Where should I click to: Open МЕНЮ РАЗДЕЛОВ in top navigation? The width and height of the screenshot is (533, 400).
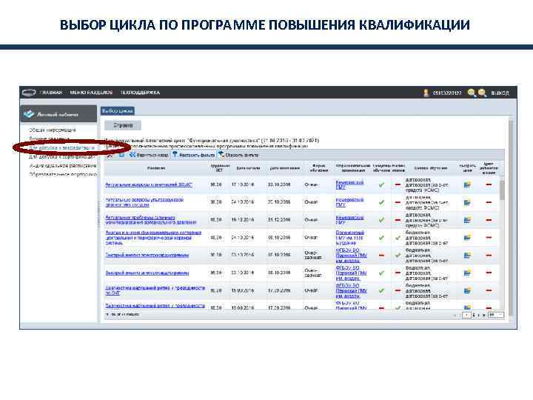(91, 93)
